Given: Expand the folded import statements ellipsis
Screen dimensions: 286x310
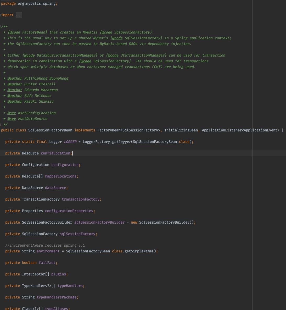Looking at the screenshot, I should point(19,15).
